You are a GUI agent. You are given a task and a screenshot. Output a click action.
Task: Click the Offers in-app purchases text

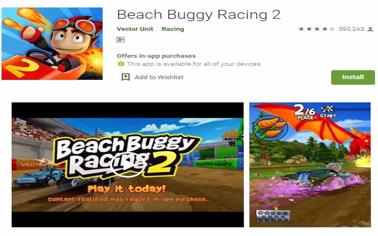tap(156, 56)
